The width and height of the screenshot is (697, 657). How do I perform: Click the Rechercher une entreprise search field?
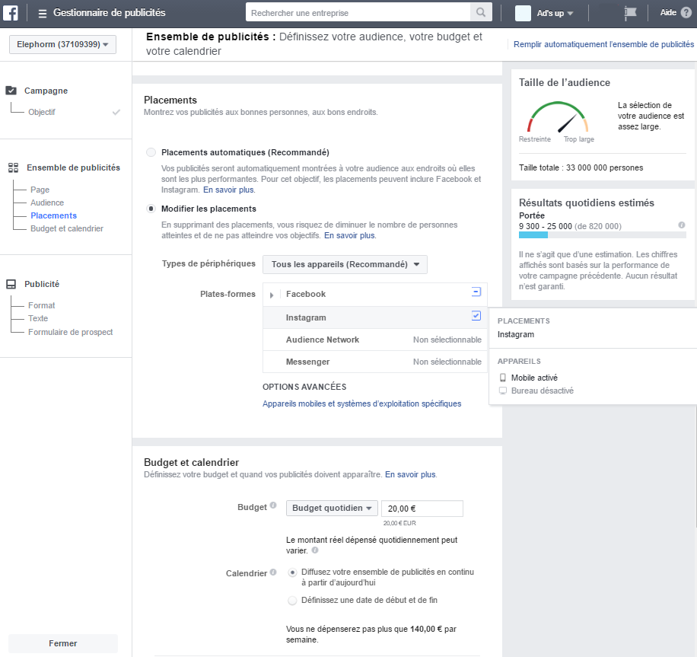click(358, 12)
